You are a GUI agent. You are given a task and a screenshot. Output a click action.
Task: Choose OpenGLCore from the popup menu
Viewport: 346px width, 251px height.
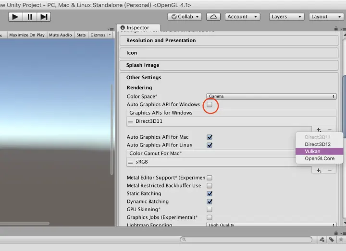click(x=319, y=158)
